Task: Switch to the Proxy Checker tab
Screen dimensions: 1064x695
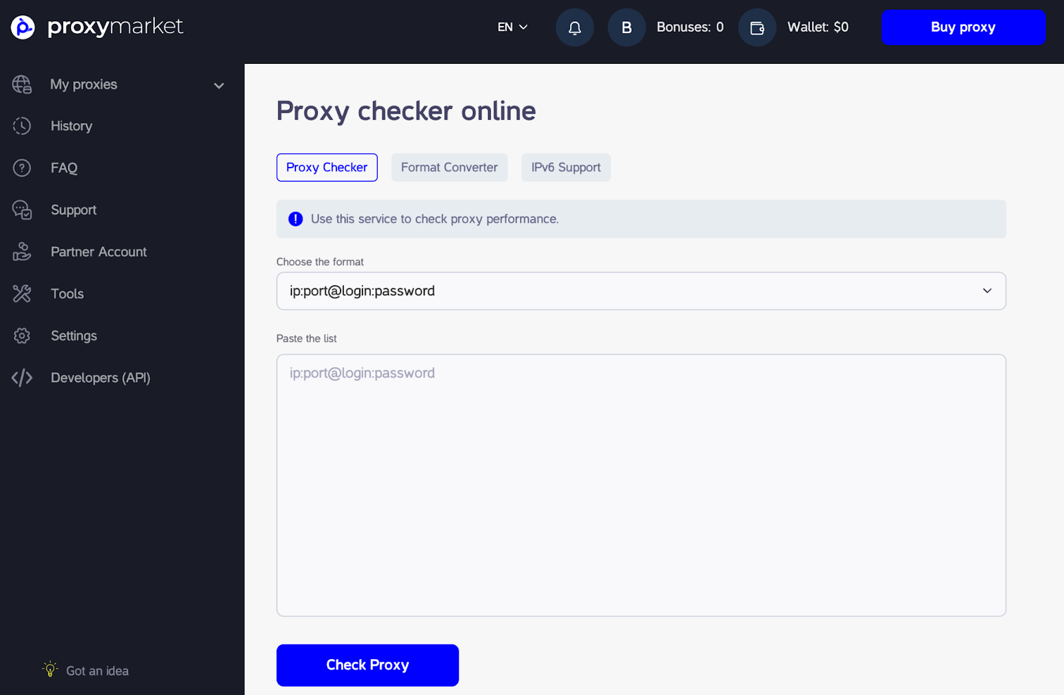Action: tap(327, 168)
